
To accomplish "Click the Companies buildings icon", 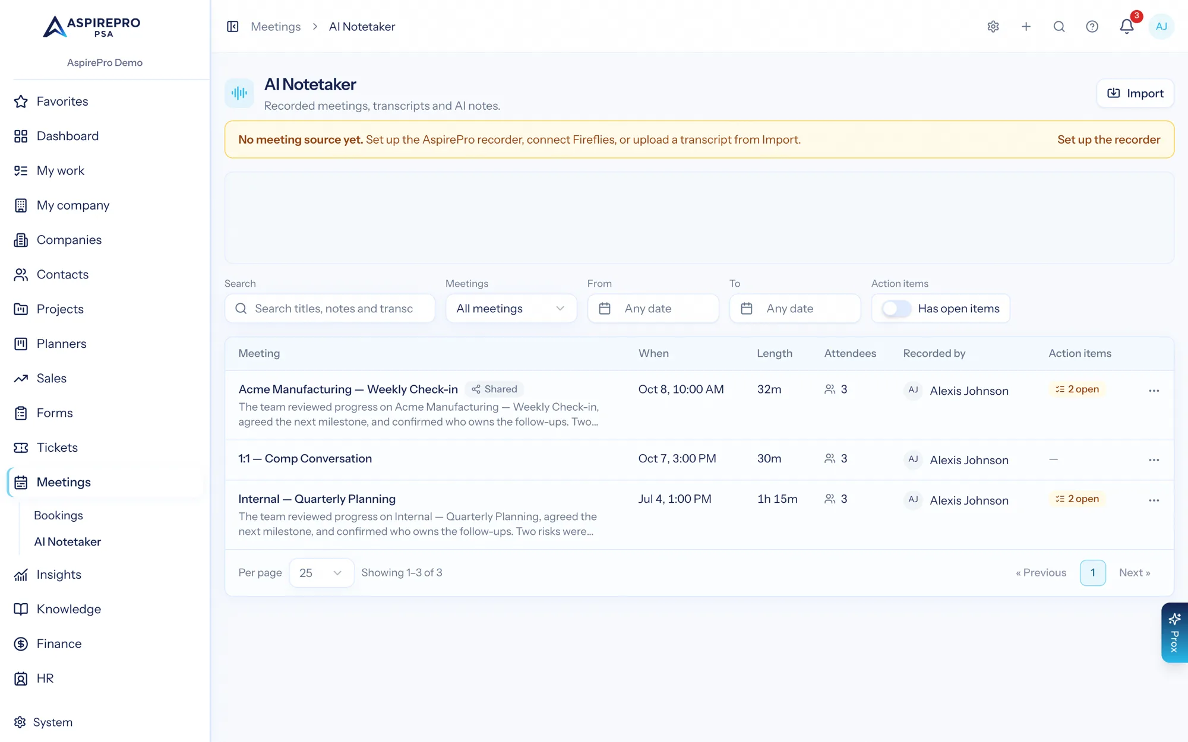I will (x=21, y=240).
